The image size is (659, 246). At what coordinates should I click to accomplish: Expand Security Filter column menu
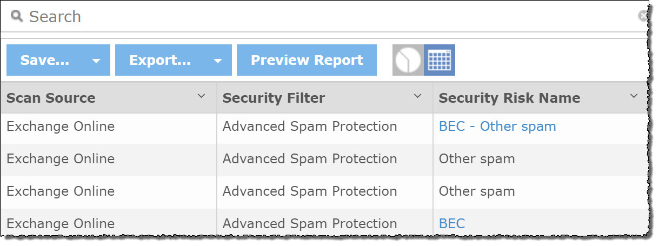point(417,96)
